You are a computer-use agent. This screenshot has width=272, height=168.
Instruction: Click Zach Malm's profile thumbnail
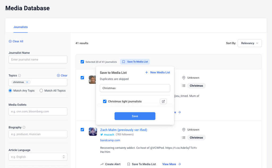point(93,132)
